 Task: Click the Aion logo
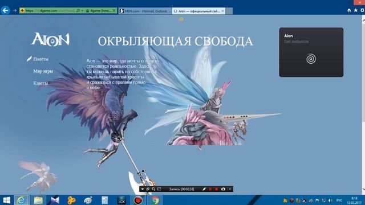[51, 39]
